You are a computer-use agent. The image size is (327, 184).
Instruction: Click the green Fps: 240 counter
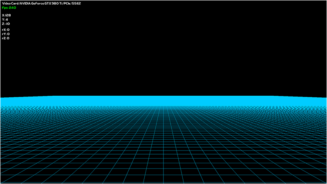9,8
